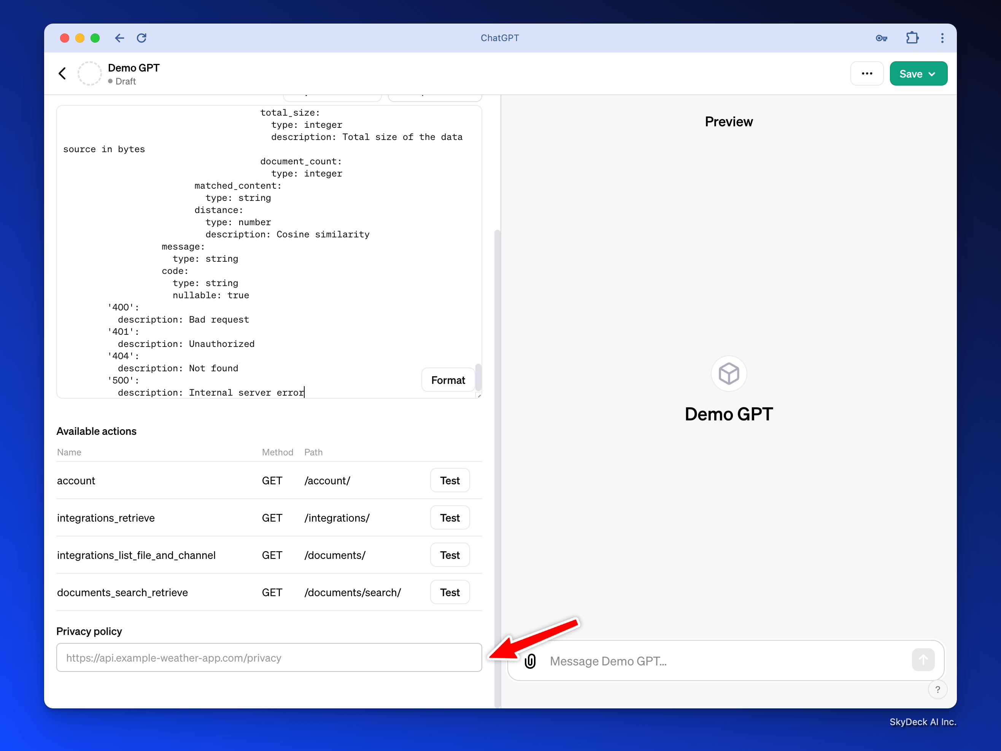Screen dimensions: 1001x751
Task: Test the documents_search_retrieve action
Action: [450, 593]
